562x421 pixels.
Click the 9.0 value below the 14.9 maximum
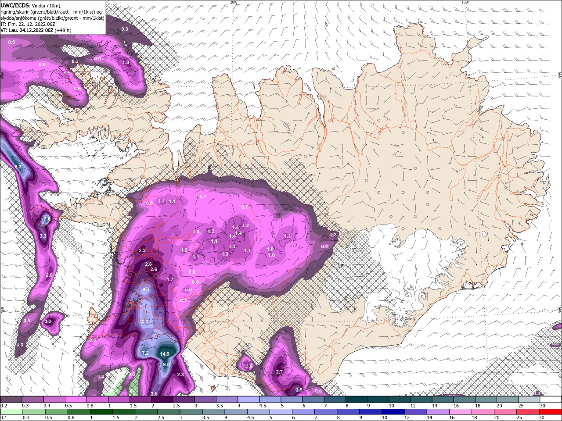(166, 364)
